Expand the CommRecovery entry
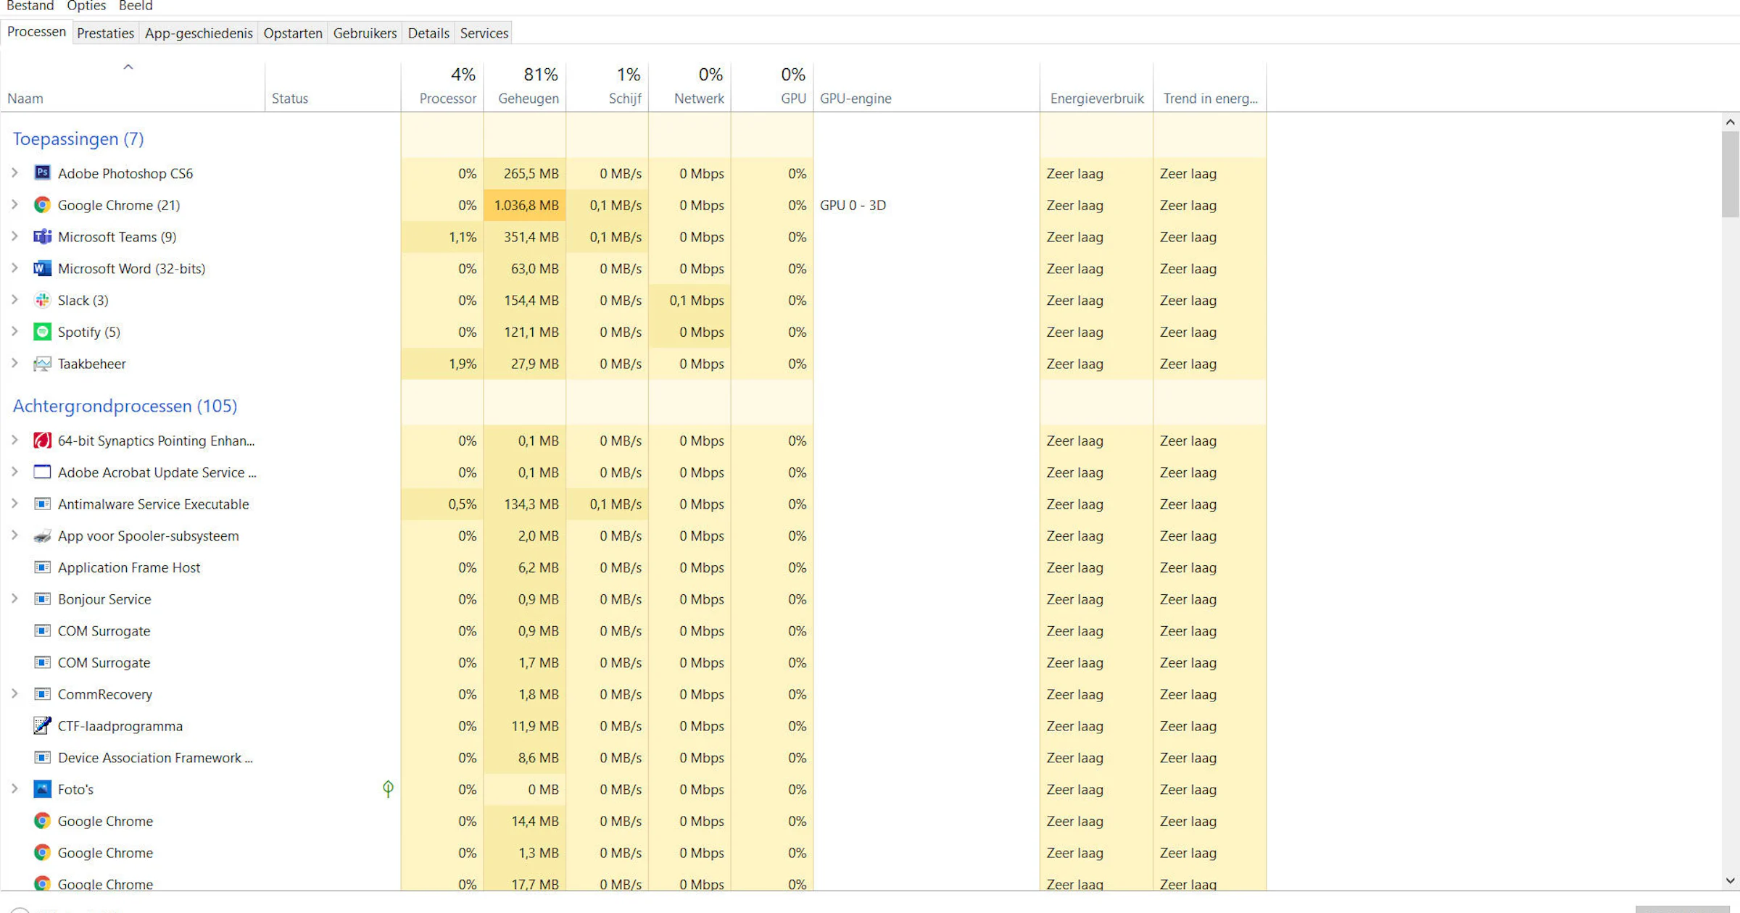1740x913 pixels. point(14,693)
